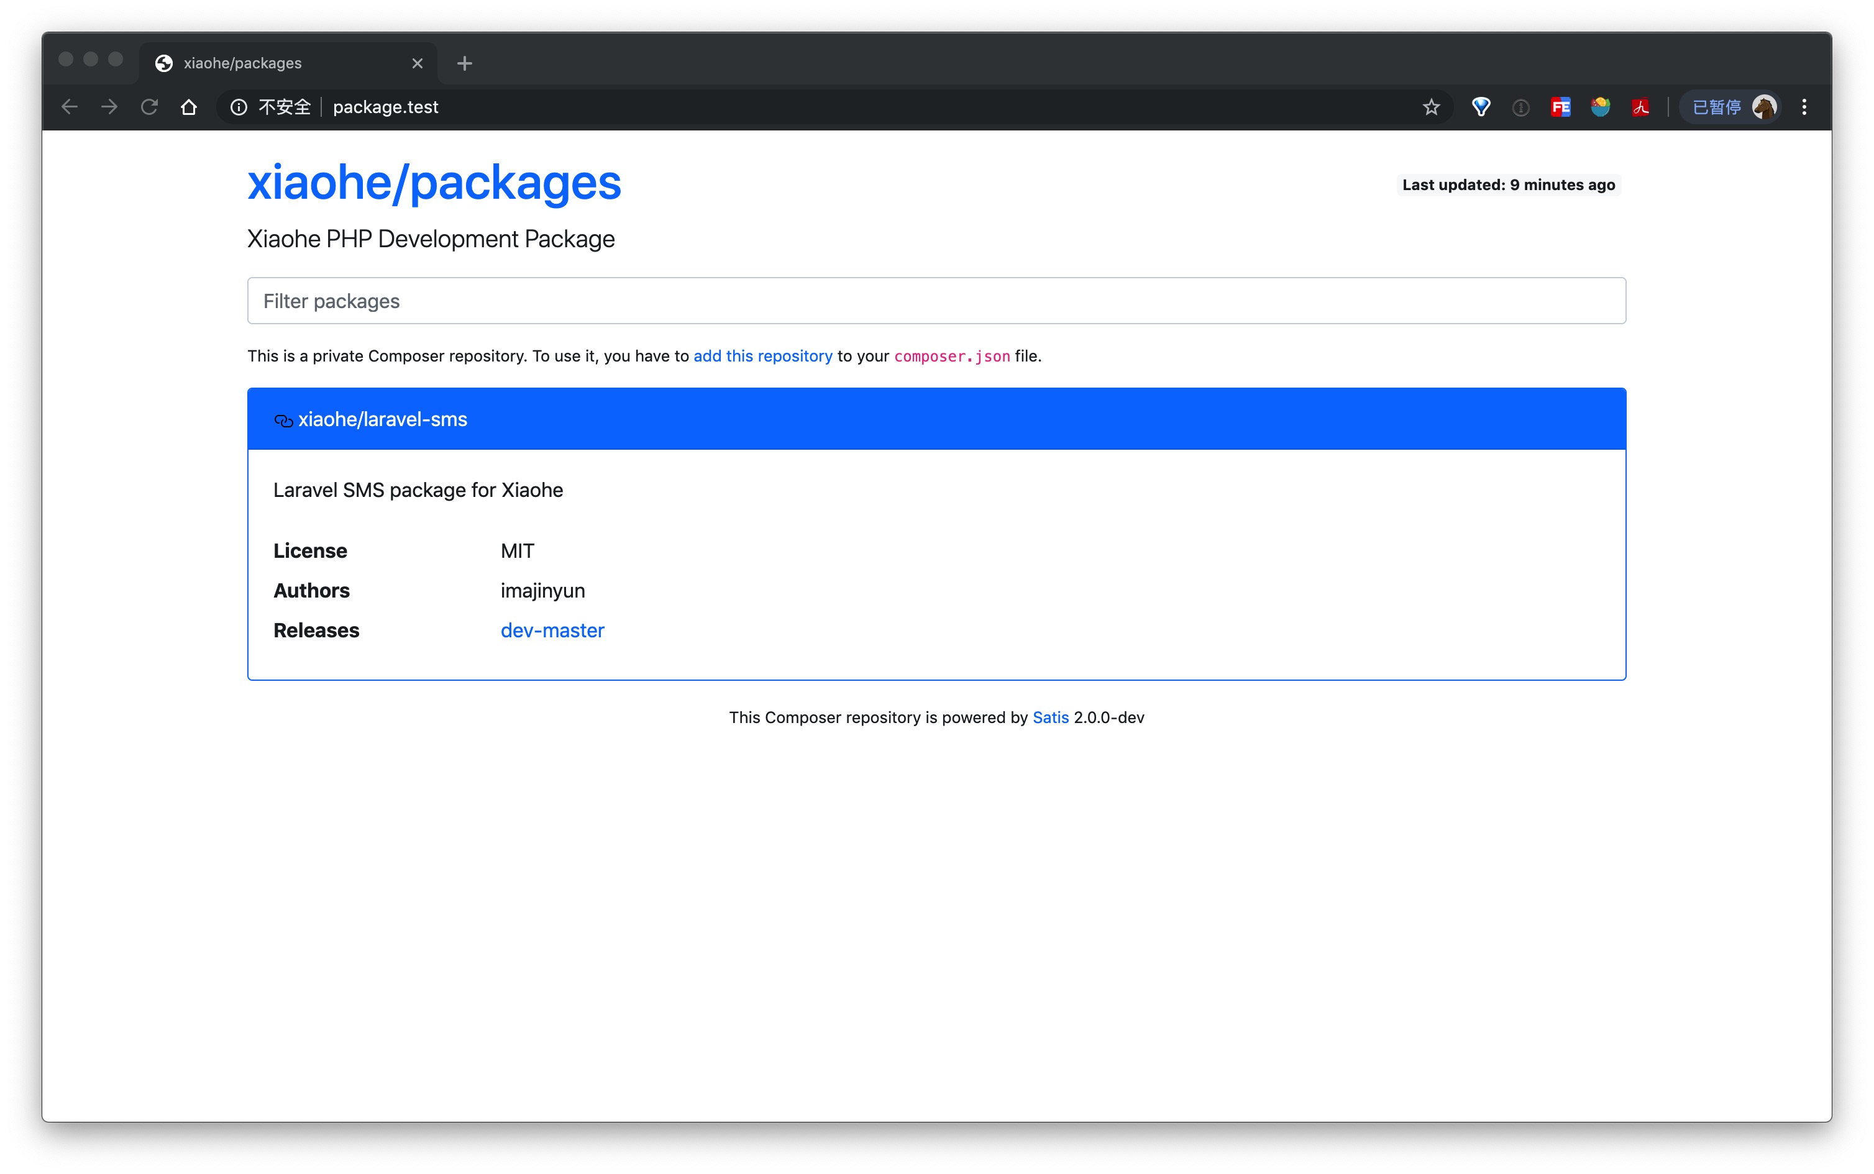Click the composer.json code text
This screenshot has width=1874, height=1174.
coord(952,357)
